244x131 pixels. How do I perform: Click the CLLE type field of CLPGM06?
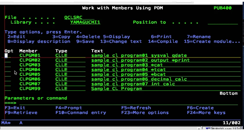point(70,79)
